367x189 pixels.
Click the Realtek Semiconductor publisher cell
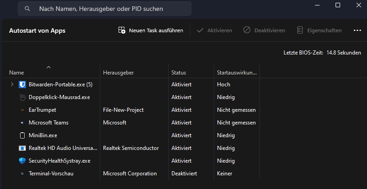point(131,148)
